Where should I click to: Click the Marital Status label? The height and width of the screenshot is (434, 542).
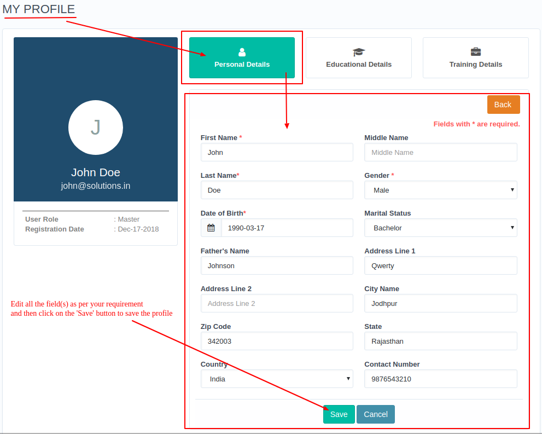(387, 213)
